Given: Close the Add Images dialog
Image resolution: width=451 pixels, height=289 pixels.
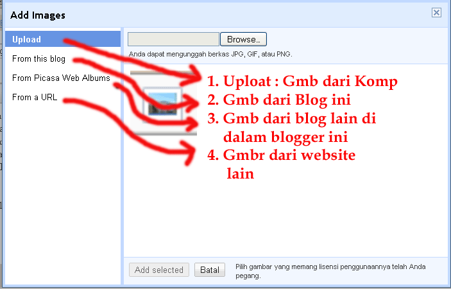Looking at the screenshot, I should (436, 13).
